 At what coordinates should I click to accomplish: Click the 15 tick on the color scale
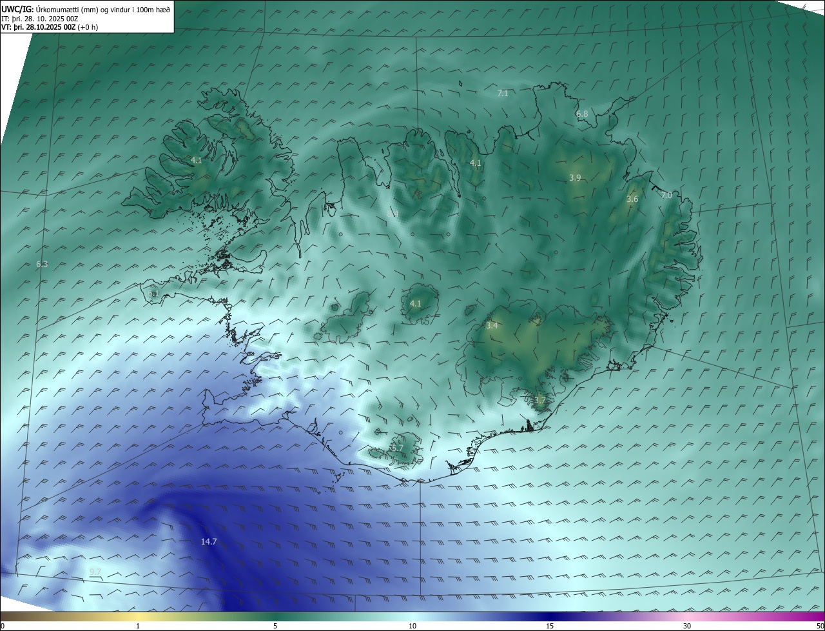(550, 626)
